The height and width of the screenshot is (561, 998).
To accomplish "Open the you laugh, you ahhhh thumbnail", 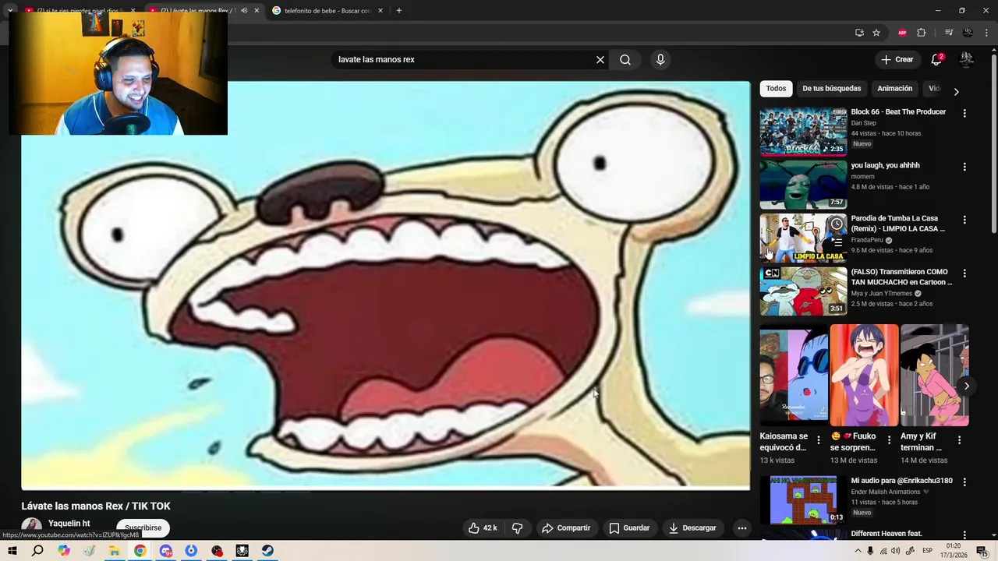I will click(803, 185).
